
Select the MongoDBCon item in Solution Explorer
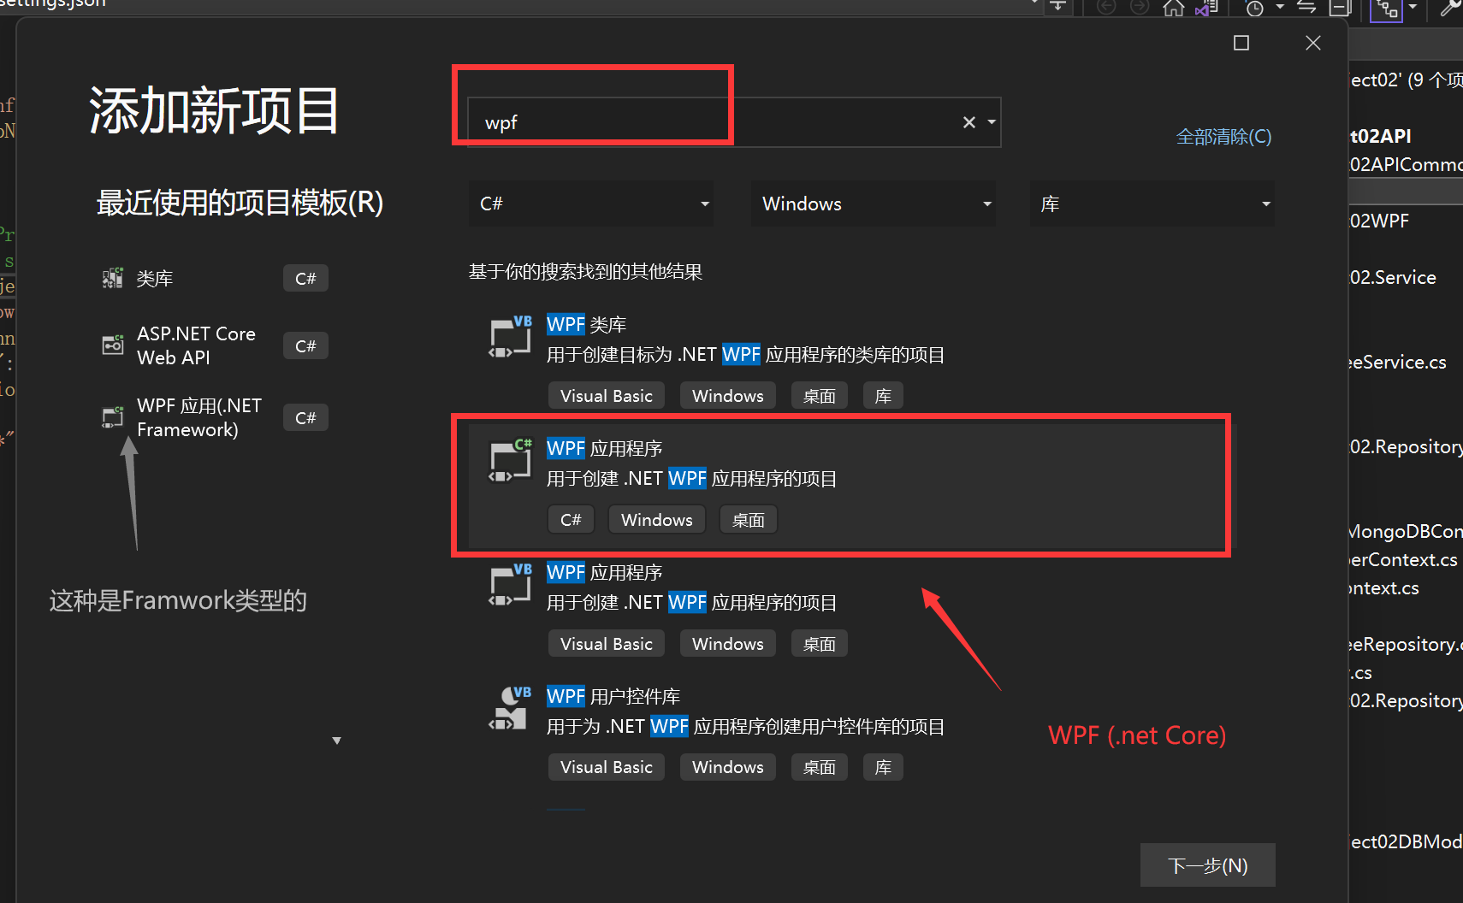click(1406, 531)
